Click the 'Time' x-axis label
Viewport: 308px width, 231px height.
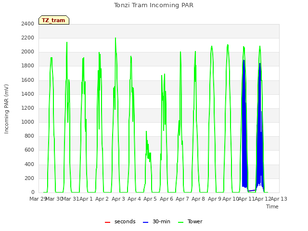point(272,206)
